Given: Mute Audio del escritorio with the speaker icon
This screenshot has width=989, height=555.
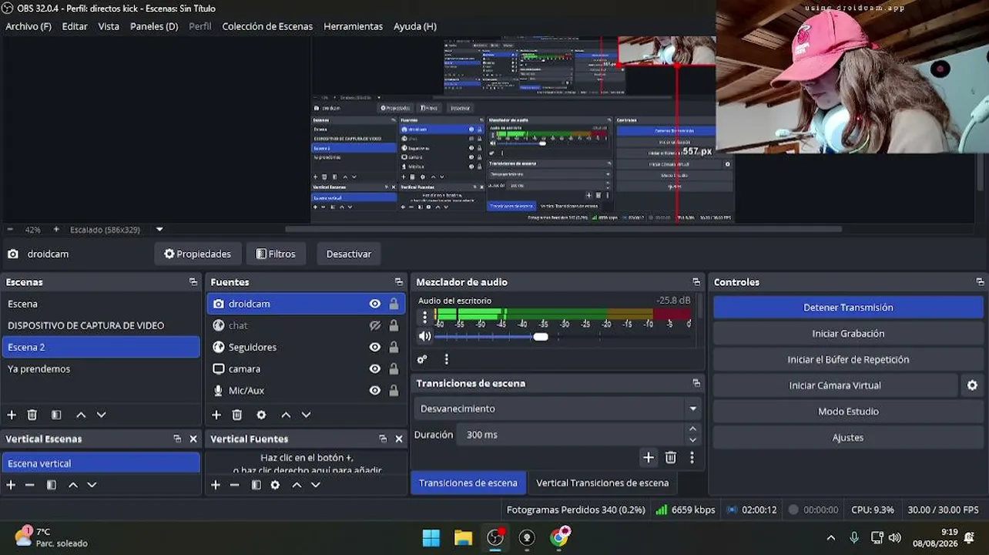Looking at the screenshot, I should 424,336.
